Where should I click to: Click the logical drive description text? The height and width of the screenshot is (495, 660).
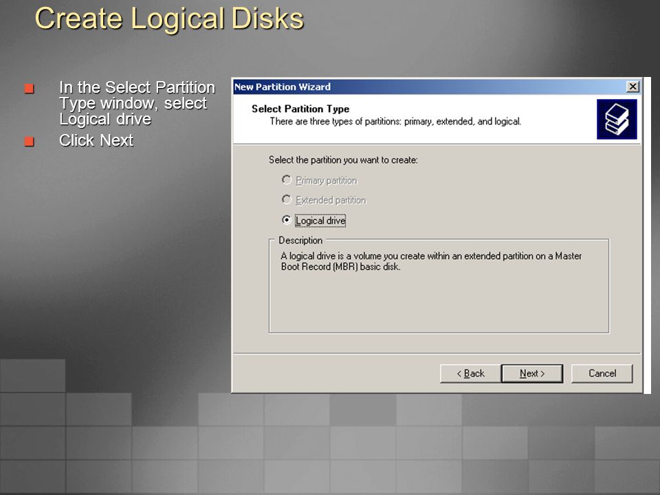point(431,261)
